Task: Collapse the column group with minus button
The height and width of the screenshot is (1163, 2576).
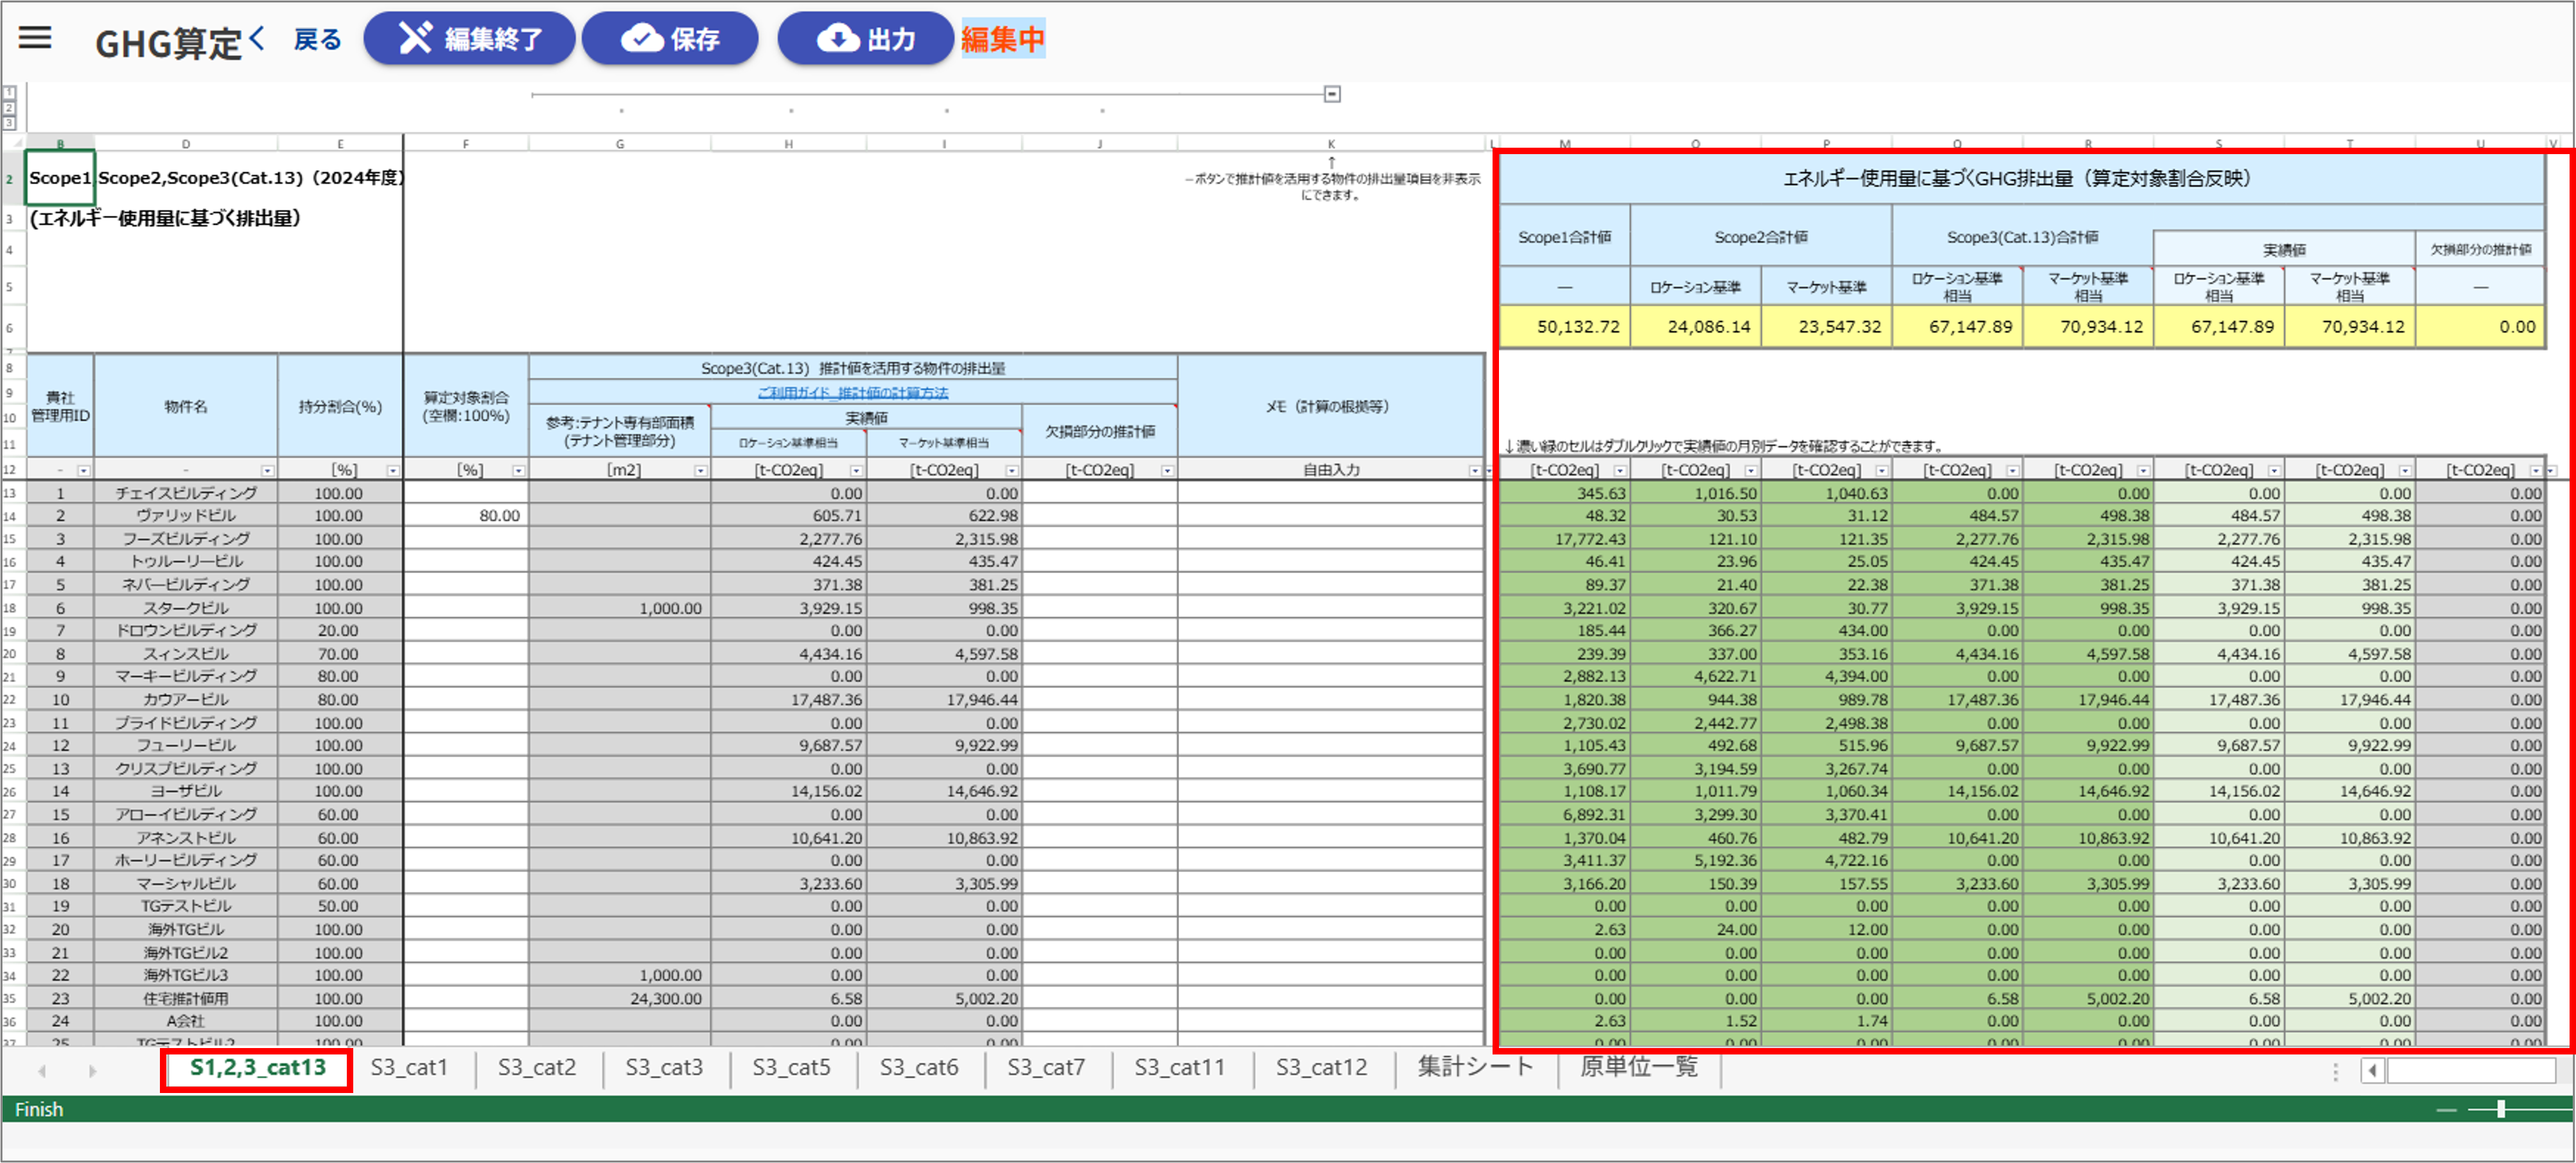Action: [x=1332, y=94]
